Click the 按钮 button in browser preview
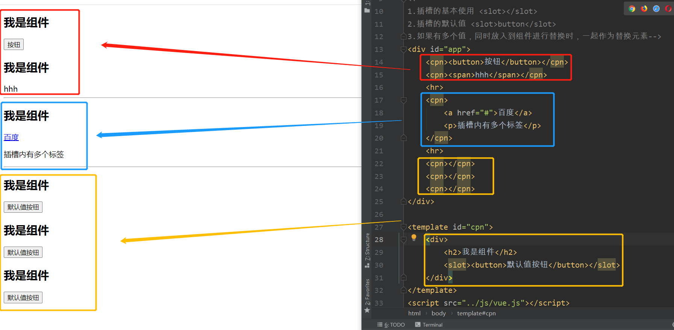 14,45
